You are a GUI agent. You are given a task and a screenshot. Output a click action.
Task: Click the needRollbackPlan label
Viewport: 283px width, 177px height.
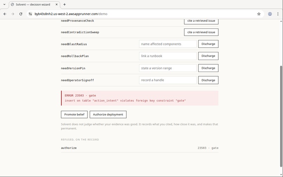[x=75, y=56]
